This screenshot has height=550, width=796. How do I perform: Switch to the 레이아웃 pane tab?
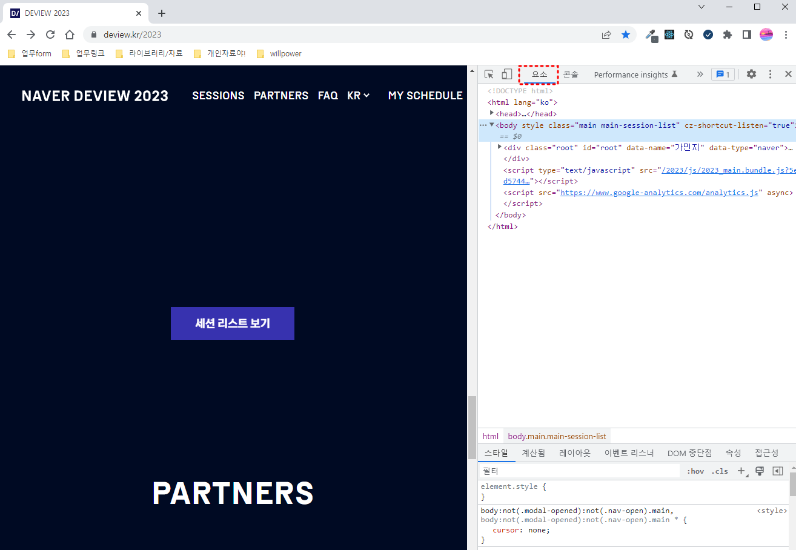[575, 453]
